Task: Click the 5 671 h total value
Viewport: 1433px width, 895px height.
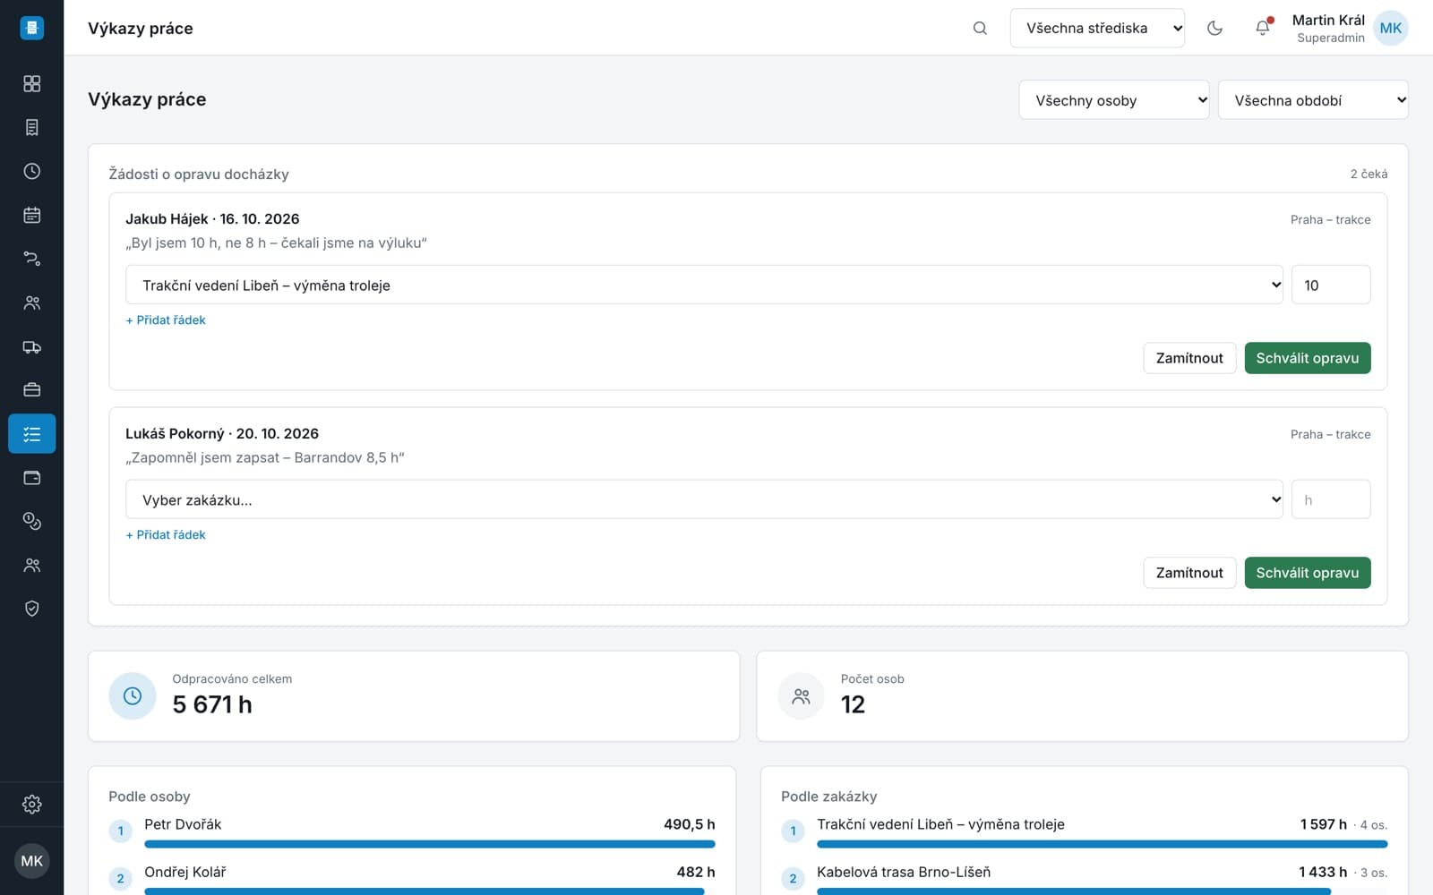Action: (212, 704)
